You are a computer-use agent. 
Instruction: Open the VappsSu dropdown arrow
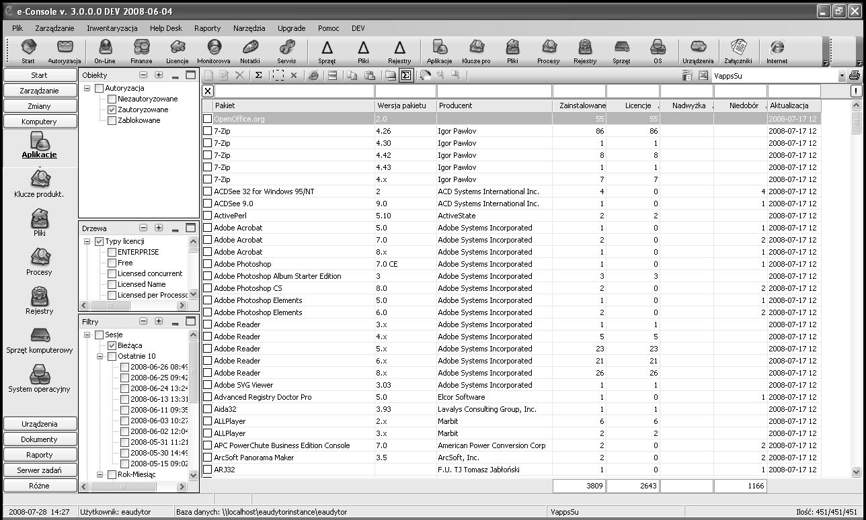[x=842, y=76]
